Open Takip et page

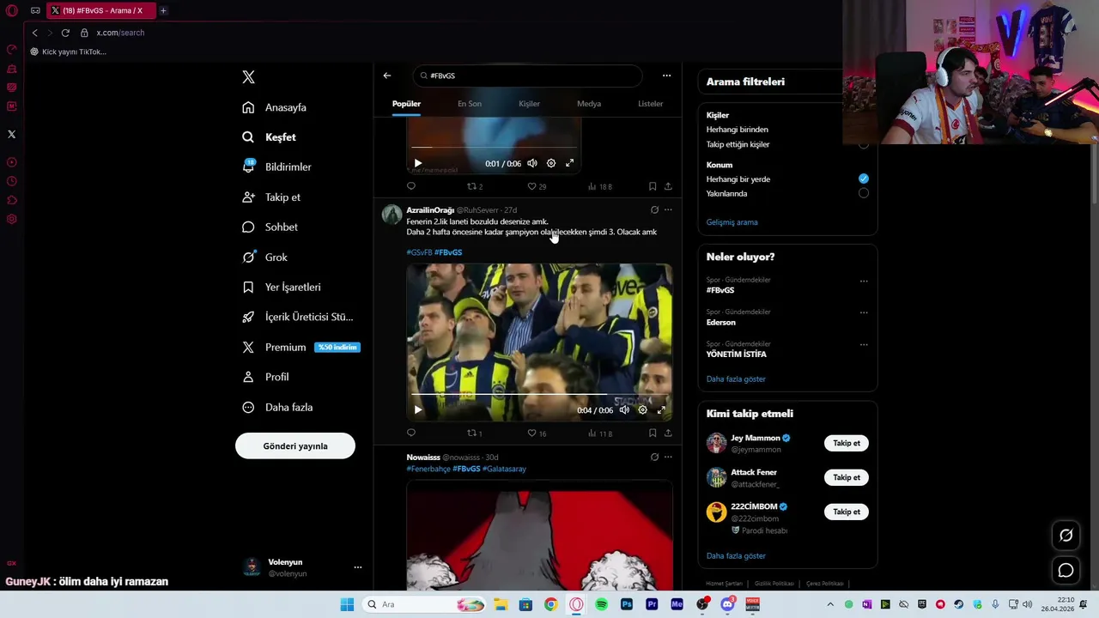tap(271, 197)
